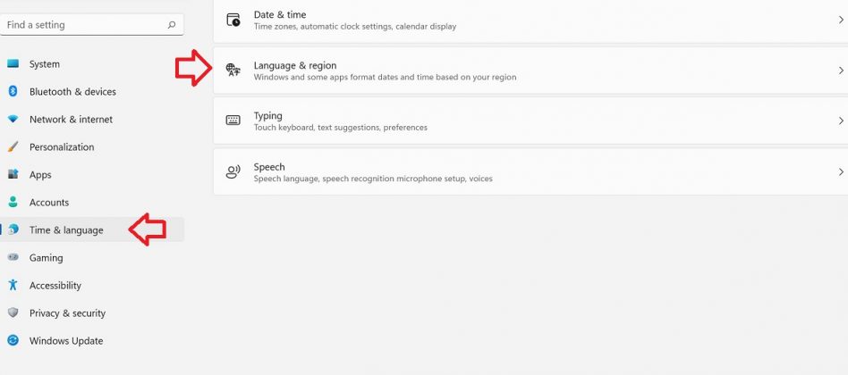Expand the Speech row chevron

(x=841, y=171)
